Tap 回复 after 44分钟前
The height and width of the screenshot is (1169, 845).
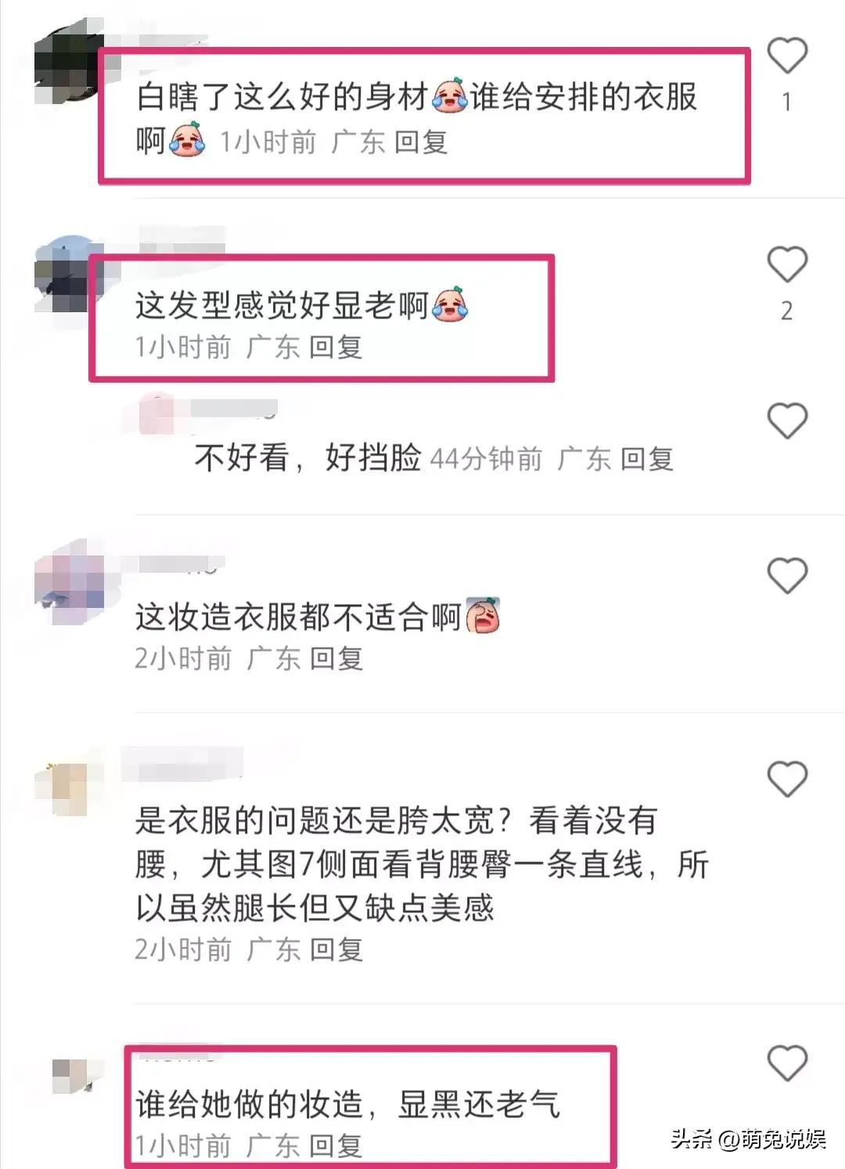point(647,459)
